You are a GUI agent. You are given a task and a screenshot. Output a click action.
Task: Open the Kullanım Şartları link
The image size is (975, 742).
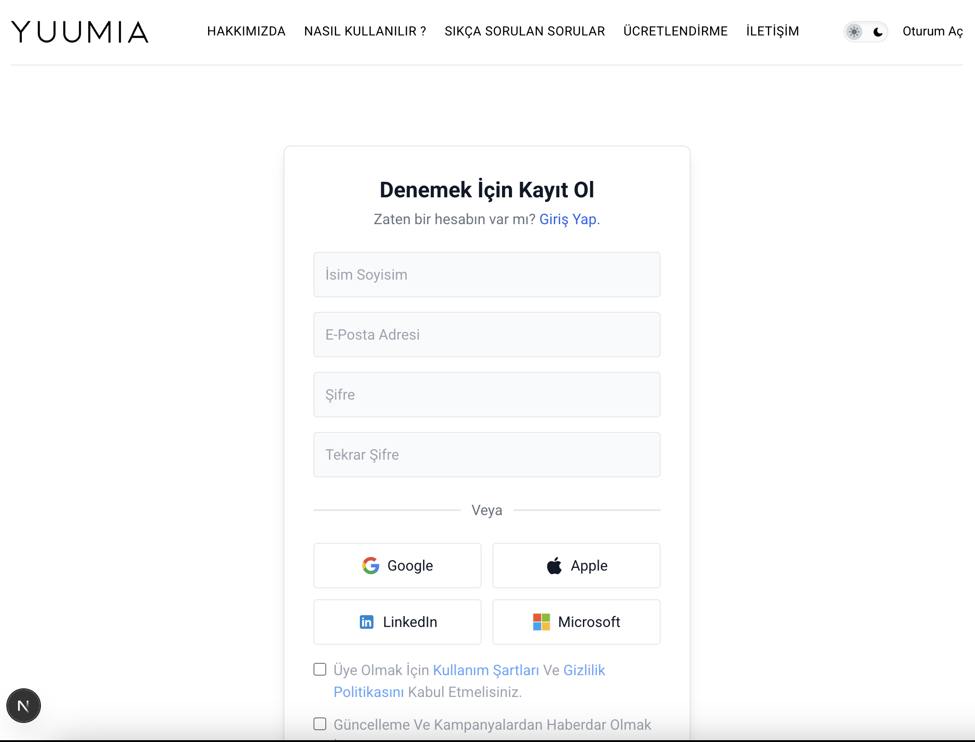pyautogui.click(x=486, y=670)
